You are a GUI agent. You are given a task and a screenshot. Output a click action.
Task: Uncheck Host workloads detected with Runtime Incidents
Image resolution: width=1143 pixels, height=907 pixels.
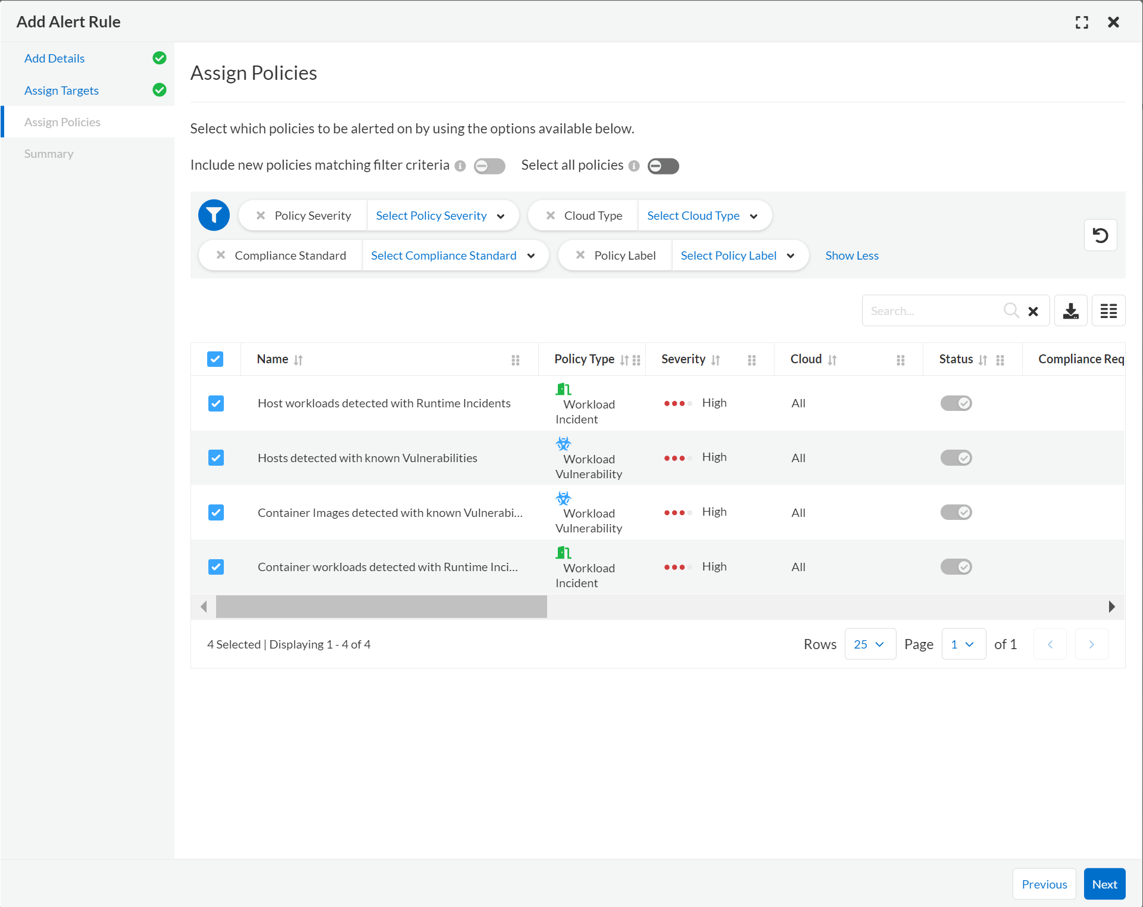coord(216,403)
